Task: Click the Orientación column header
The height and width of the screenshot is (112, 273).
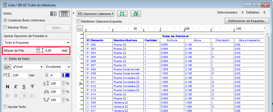Action: pyautogui.click(x=222, y=40)
